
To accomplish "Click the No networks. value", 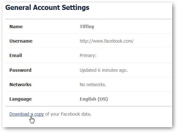I will (x=93, y=85).
